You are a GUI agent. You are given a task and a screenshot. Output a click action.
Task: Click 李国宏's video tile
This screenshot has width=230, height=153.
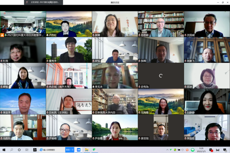click(x=207, y=128)
